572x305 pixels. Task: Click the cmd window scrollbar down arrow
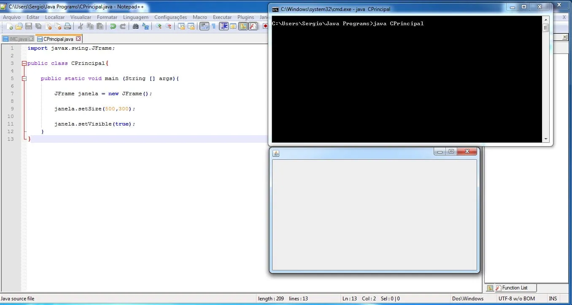coord(545,139)
